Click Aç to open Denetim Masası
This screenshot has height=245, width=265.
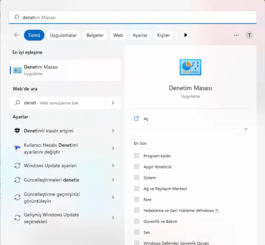(x=146, y=119)
